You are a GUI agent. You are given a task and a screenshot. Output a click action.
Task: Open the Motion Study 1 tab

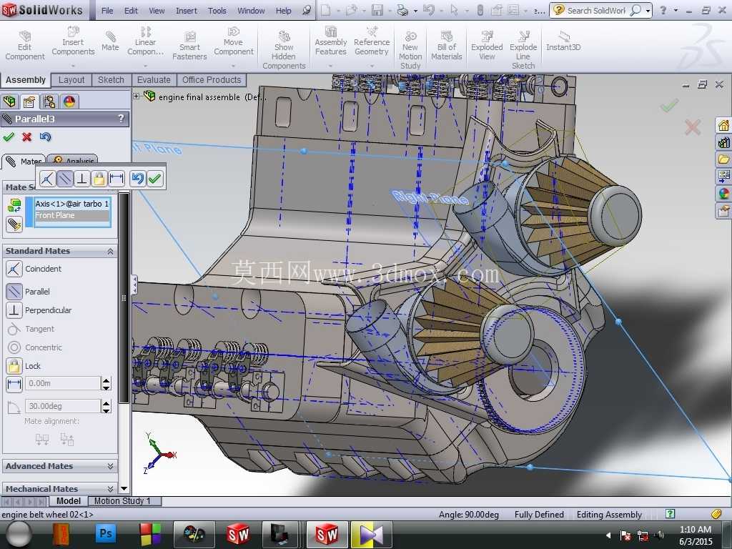point(122,501)
